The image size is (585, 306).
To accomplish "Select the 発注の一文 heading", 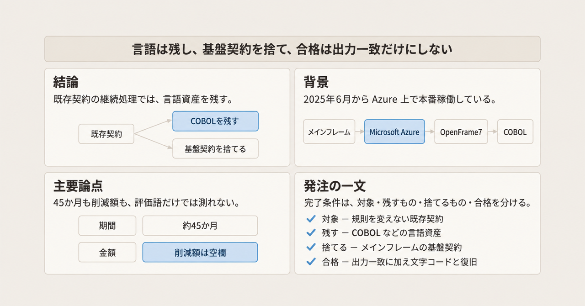I will point(335,186).
